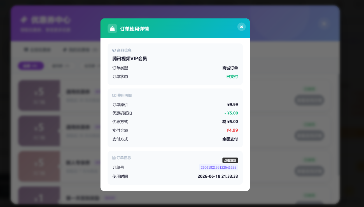
Task: Copy order number 2606182136122541625
Action: (x=218, y=168)
